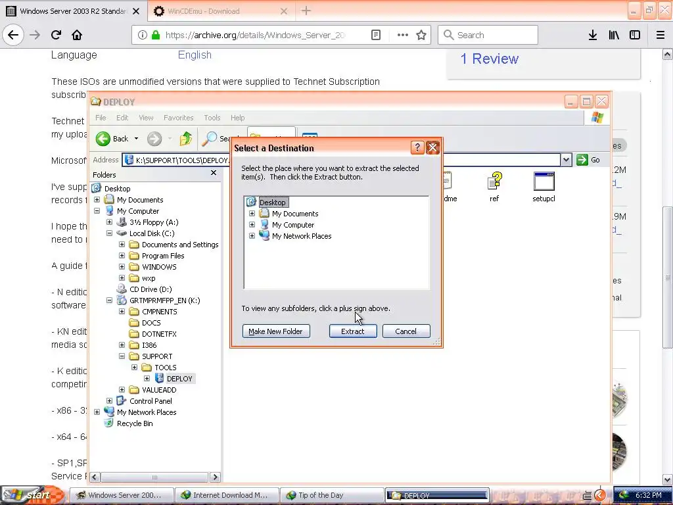The height and width of the screenshot is (505, 673).
Task: Open page actions three-dot menu
Action: 403,35
